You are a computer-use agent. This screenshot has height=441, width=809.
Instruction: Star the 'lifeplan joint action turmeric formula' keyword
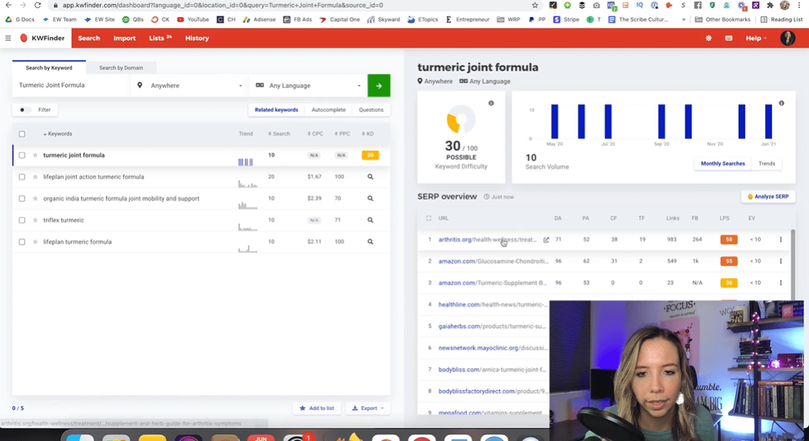point(35,177)
